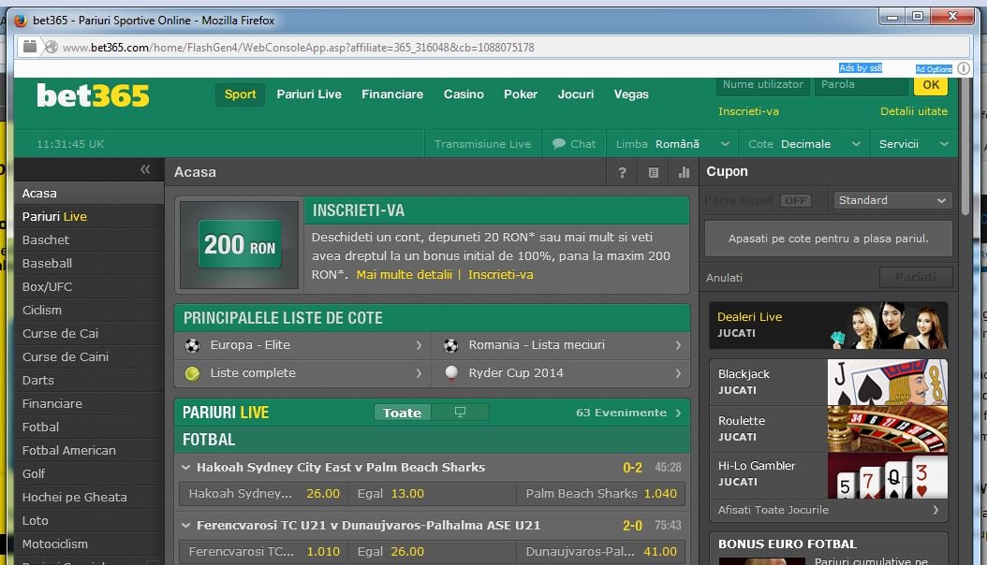987x565 pixels.
Task: Click the Anulati button in Cupon
Action: [724, 278]
